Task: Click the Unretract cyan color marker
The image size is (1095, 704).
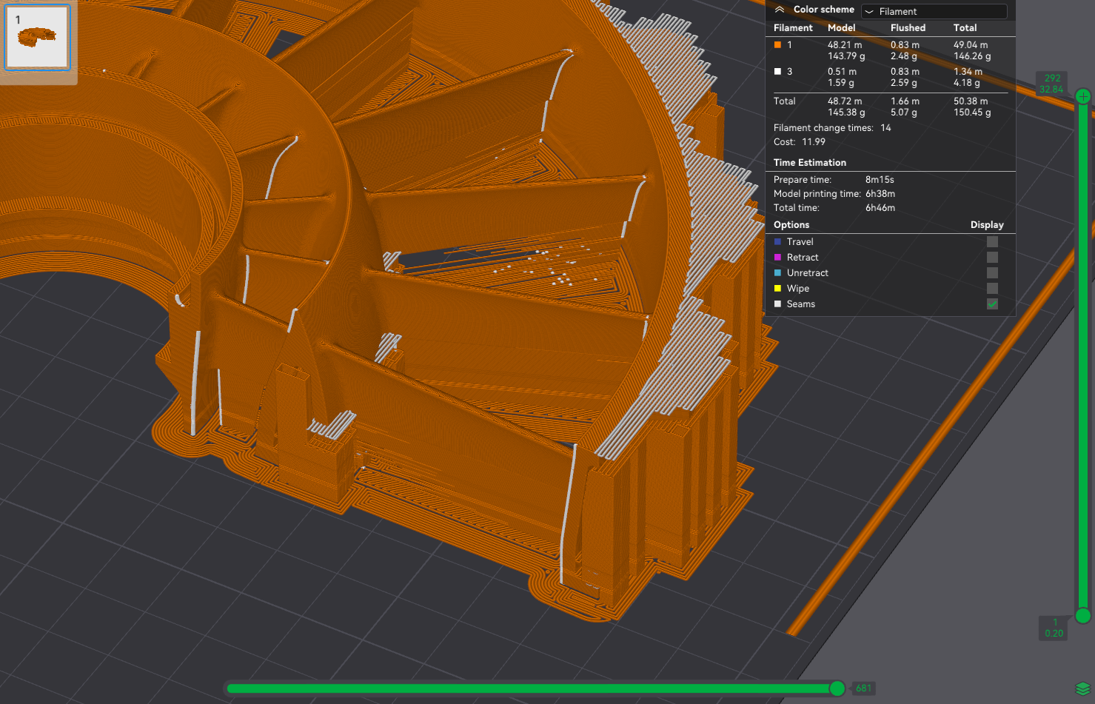Action: (x=777, y=273)
